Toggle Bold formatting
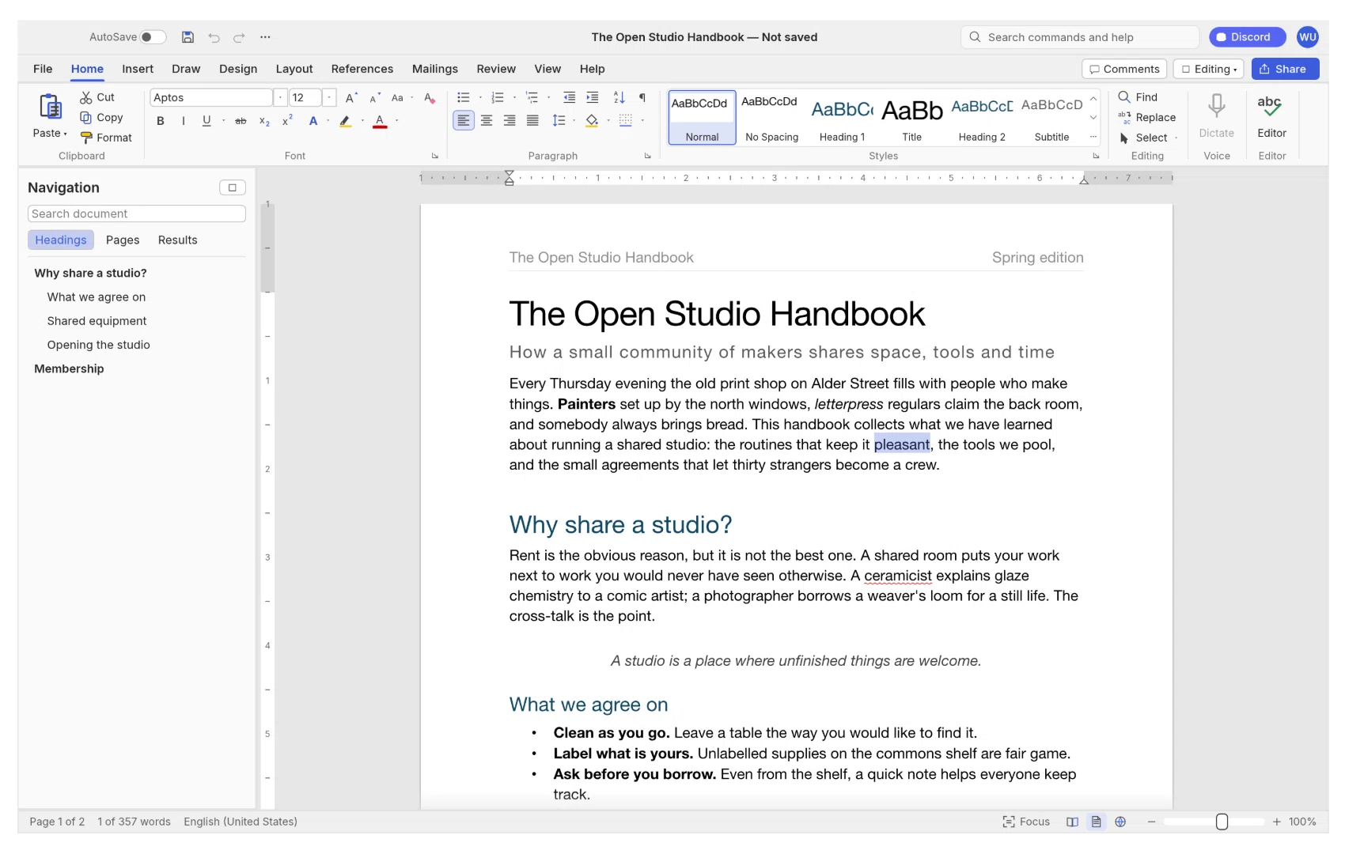Screen dimensions: 1345x854 161,121
